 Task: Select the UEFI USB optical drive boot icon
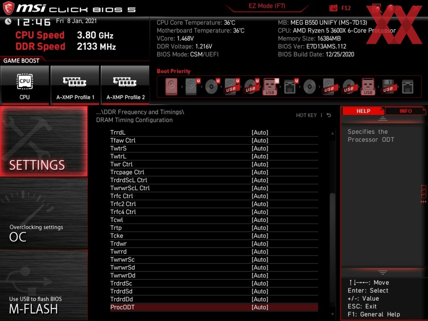tap(251, 87)
